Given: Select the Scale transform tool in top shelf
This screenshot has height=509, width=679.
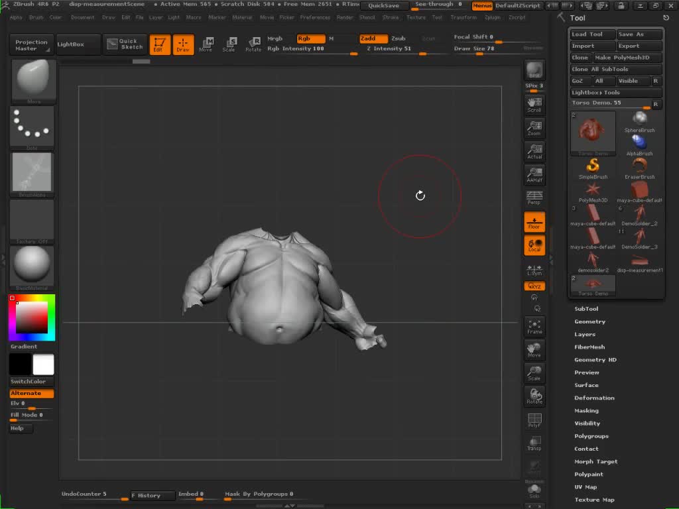Looking at the screenshot, I should [229, 44].
